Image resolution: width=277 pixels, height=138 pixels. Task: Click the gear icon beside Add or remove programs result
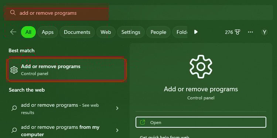(x=14, y=70)
